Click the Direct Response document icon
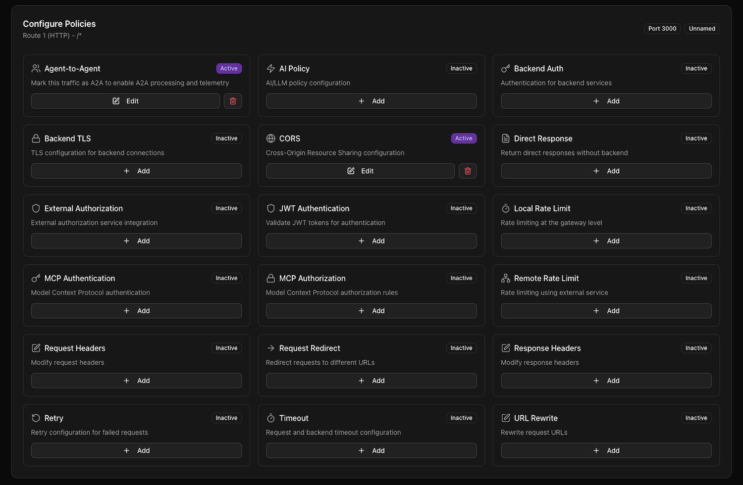Image resolution: width=743 pixels, height=485 pixels. (x=505, y=139)
